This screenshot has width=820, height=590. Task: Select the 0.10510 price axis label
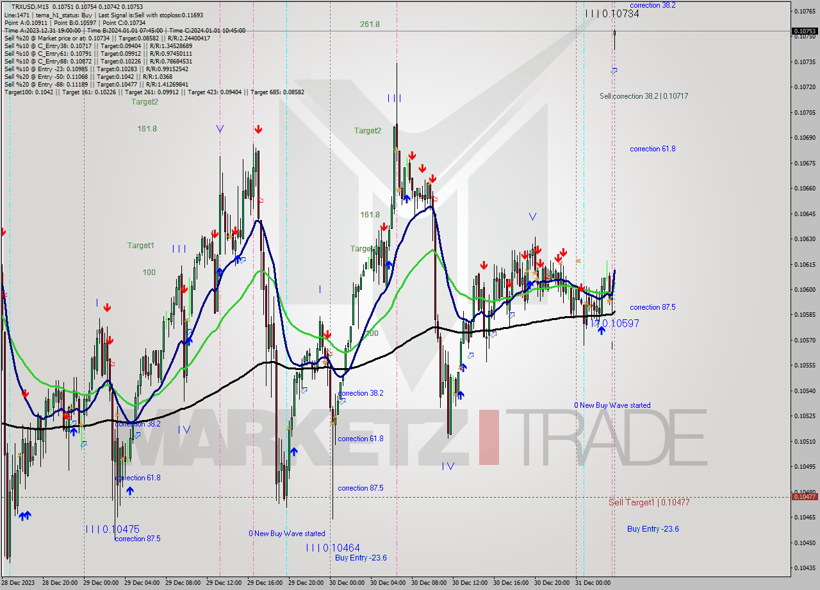(805, 441)
